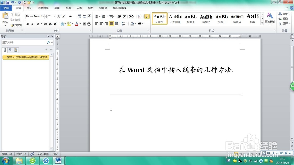This screenshot has width=294, height=165.
Task: Click the Shading paint bucket icon
Action: [132, 23]
